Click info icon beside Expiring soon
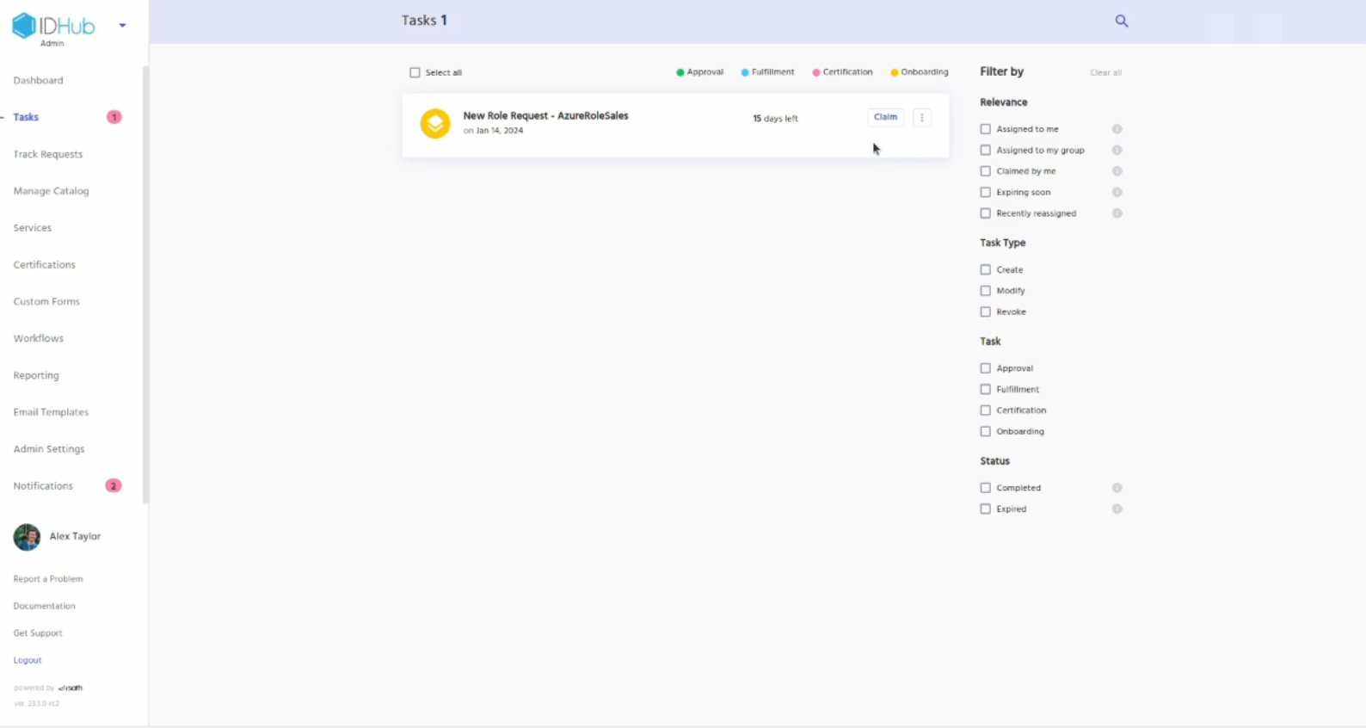Viewport: 1366px width, 728px height. (1117, 193)
